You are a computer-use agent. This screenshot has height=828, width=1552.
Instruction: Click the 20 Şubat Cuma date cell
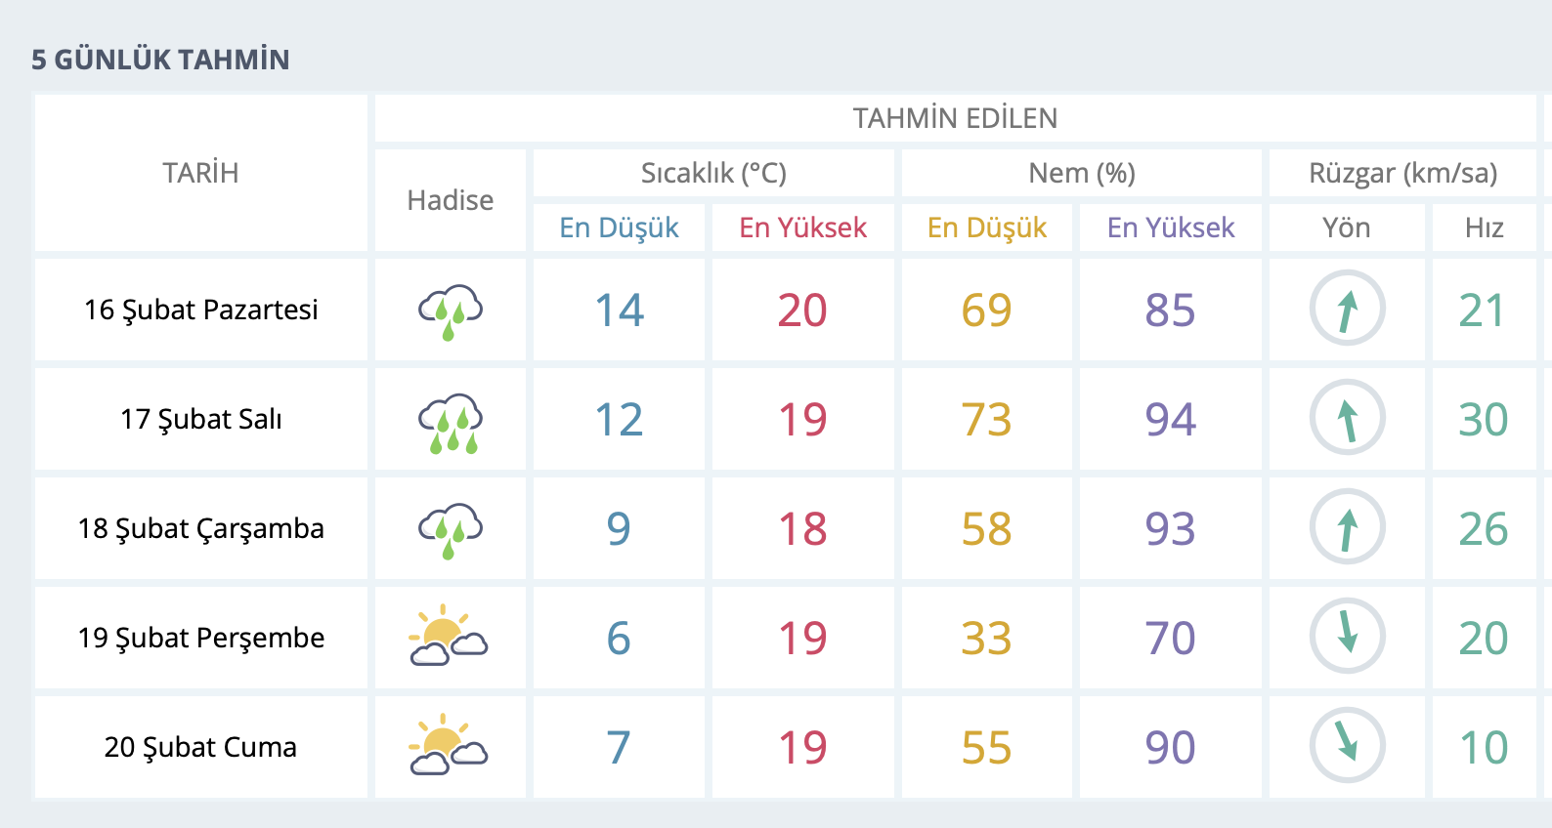200,747
